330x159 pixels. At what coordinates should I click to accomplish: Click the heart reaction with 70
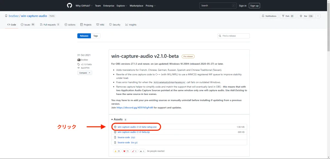126,151
